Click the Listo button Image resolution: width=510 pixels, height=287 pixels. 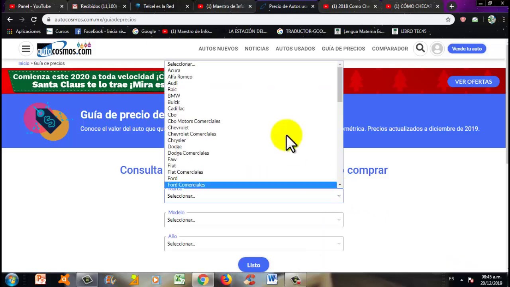(254, 265)
